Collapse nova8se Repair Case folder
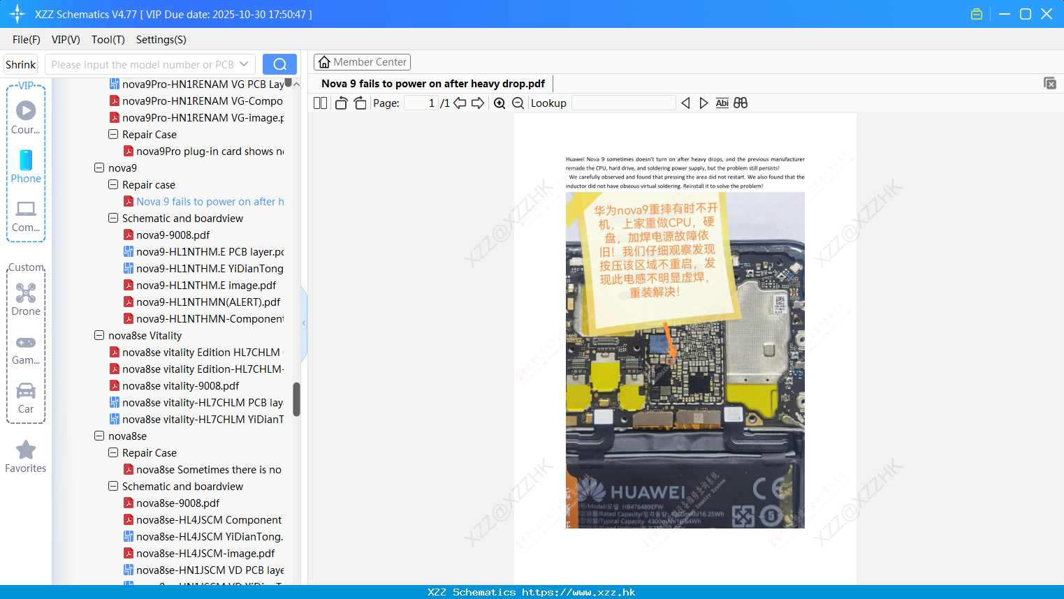Viewport: 1064px width, 599px height. point(113,452)
